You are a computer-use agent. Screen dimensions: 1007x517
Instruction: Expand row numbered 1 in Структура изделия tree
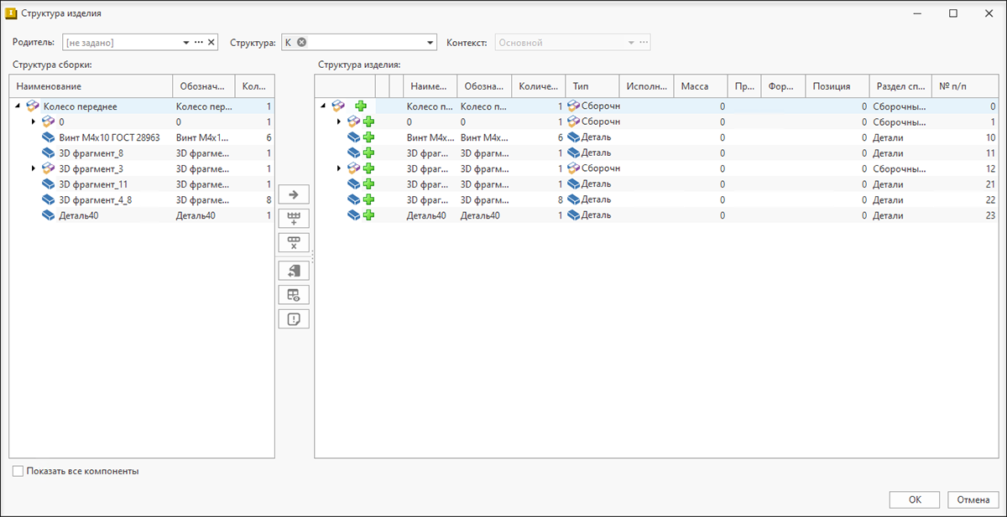click(x=339, y=122)
